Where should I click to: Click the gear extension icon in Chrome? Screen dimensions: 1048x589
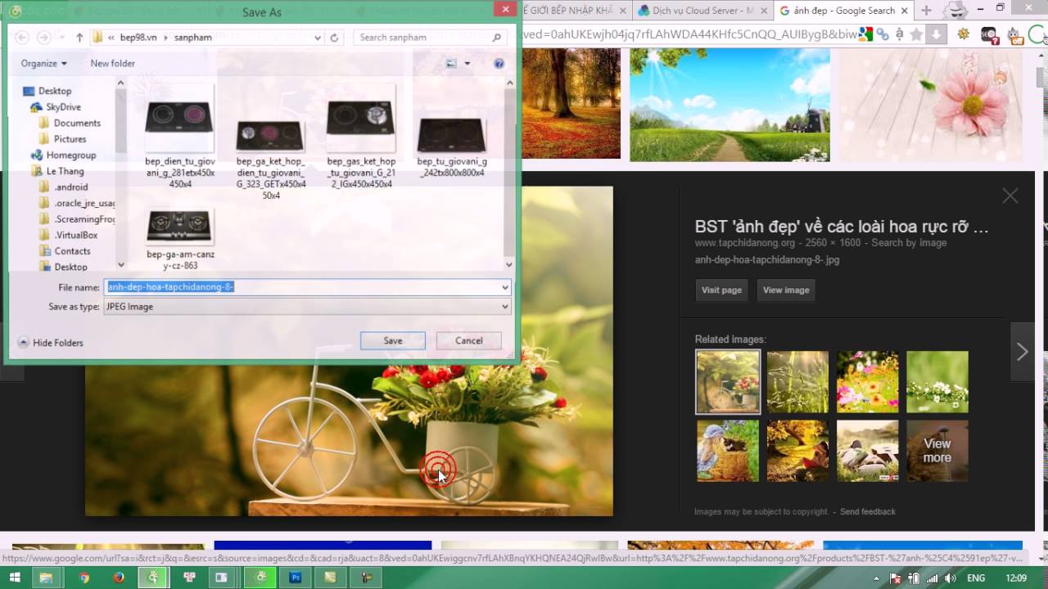[x=964, y=34]
